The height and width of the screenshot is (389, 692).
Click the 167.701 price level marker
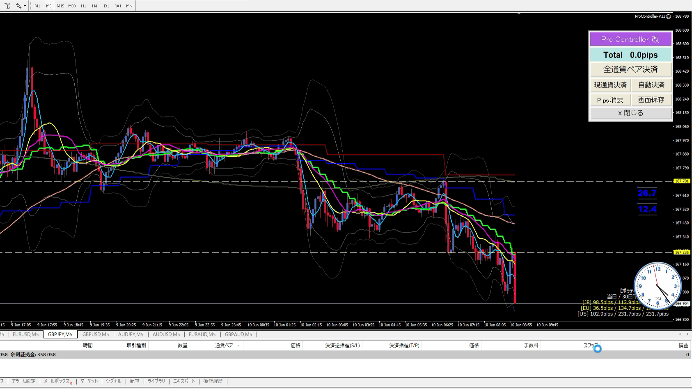[x=682, y=181]
